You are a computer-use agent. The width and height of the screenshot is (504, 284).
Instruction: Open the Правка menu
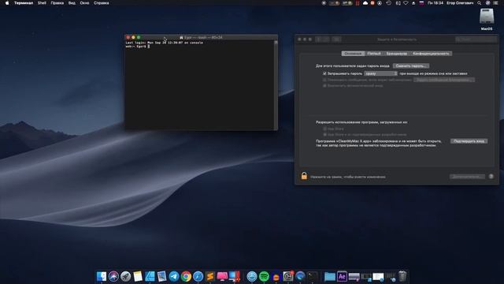[57, 3]
